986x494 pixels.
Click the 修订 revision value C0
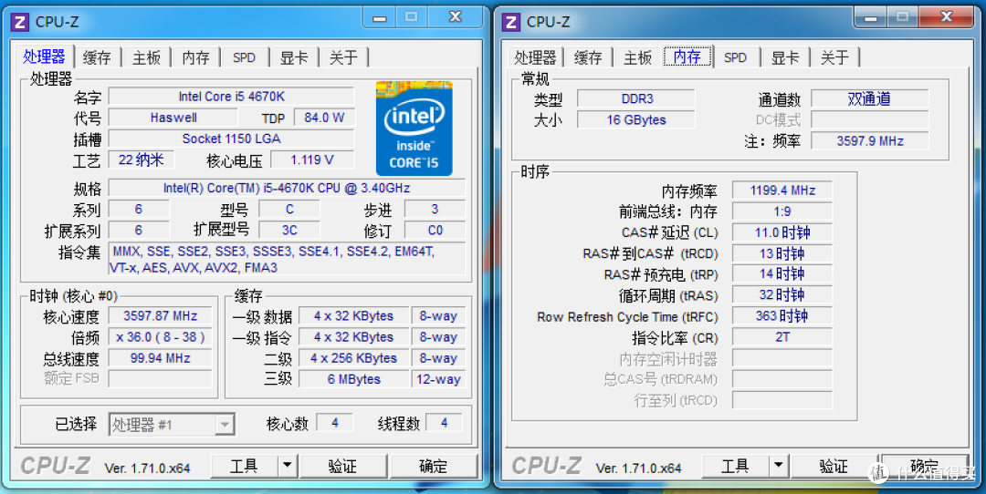click(x=435, y=231)
